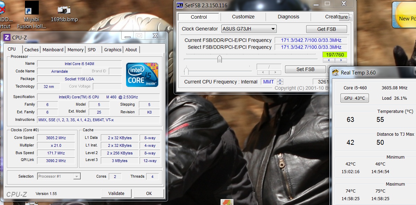Click the Bus Speed value 171.7 MHz
The image size is (416, 205).
click(56, 153)
